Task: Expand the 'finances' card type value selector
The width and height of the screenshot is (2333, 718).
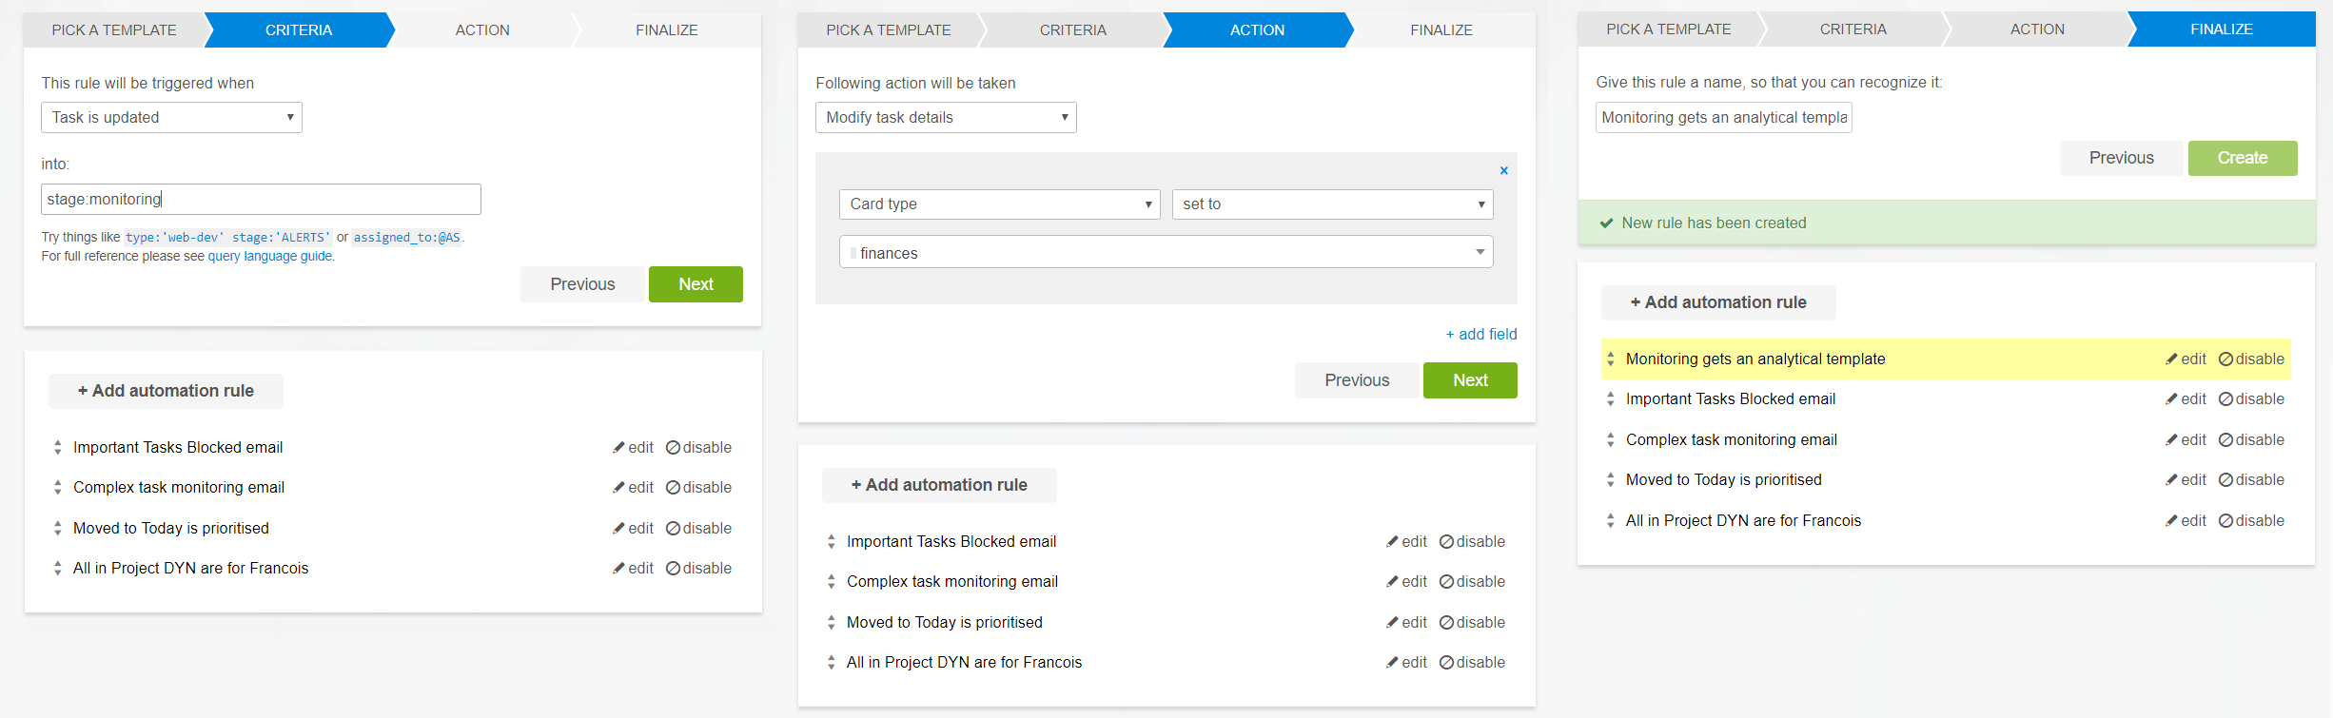Action: coord(1480,253)
